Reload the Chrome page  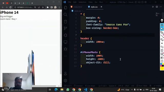click(10, 7)
